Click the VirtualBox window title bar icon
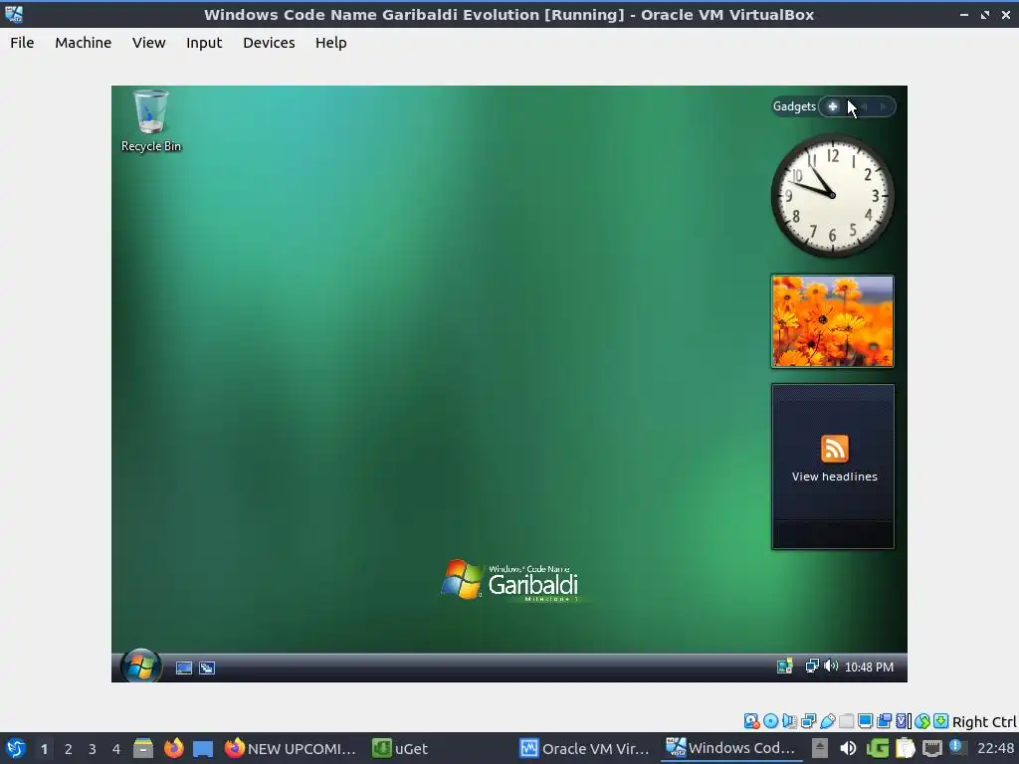This screenshot has width=1019, height=764. [14, 14]
